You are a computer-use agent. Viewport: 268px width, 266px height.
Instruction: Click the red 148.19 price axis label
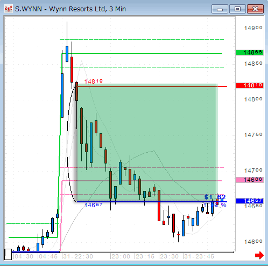(x=250, y=85)
